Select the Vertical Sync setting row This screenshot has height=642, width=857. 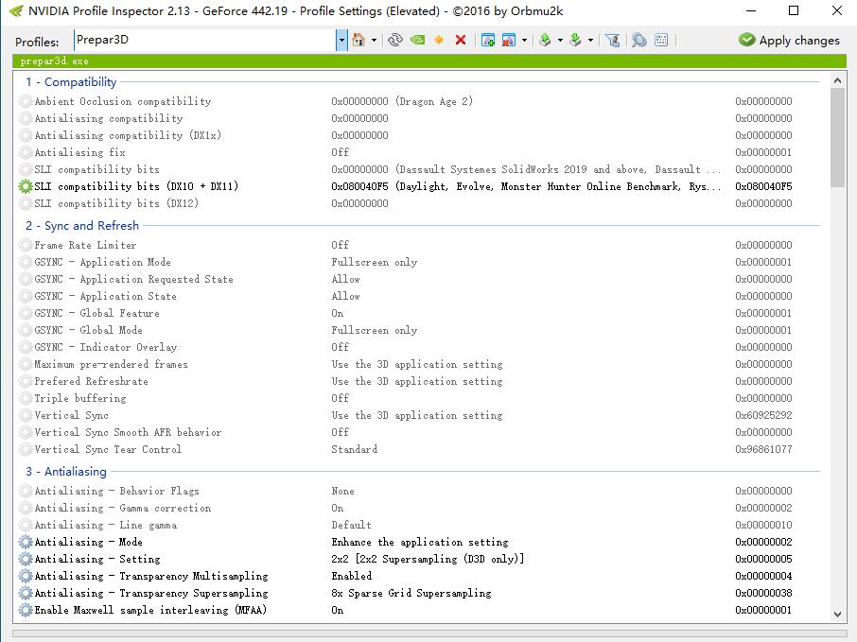click(72, 415)
